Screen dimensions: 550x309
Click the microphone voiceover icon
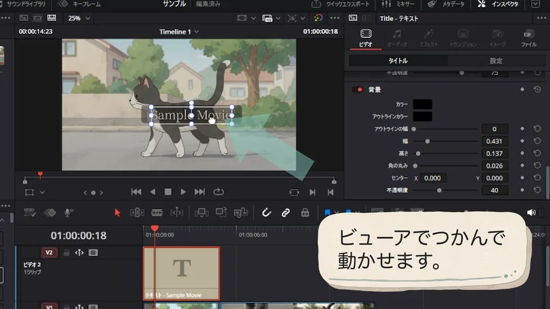(x=69, y=212)
